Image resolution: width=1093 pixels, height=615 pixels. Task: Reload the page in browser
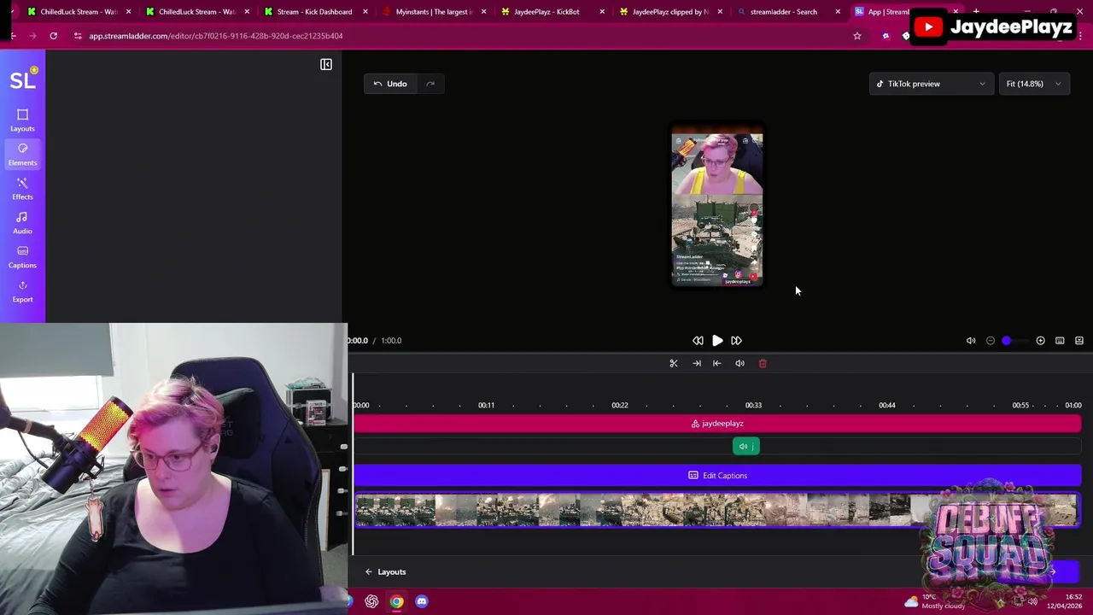point(53,36)
